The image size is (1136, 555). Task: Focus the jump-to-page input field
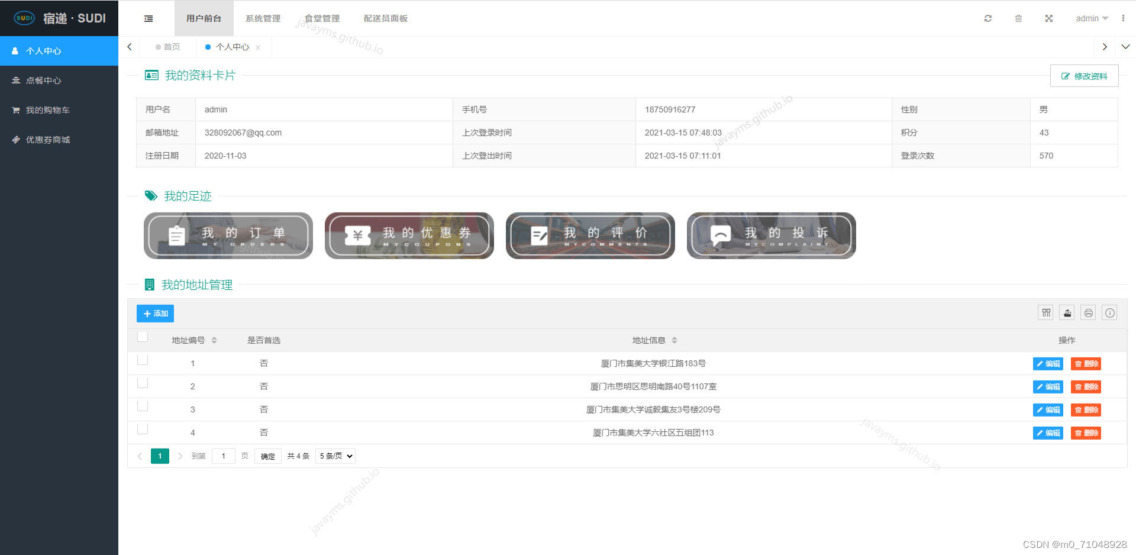coord(223,456)
